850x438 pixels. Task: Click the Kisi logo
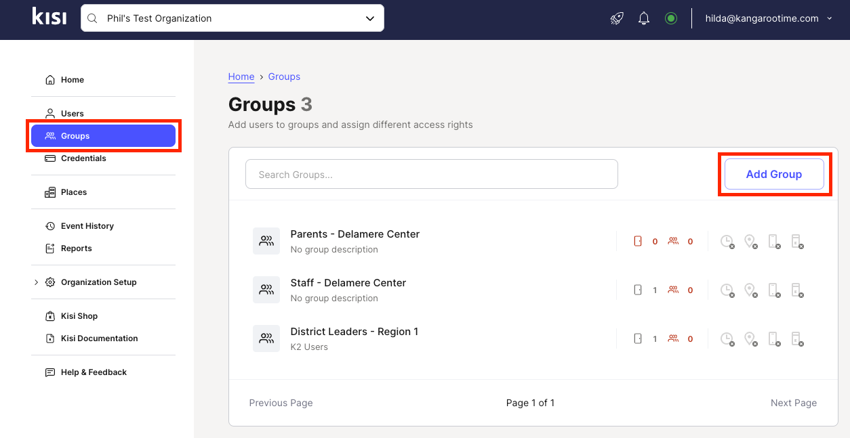coord(49,17)
